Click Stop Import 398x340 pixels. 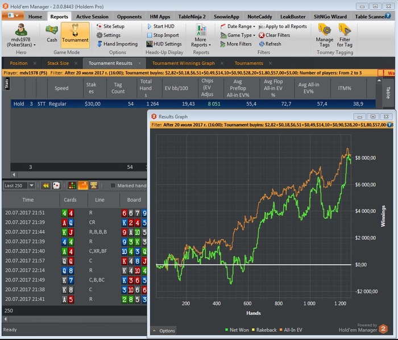point(163,35)
